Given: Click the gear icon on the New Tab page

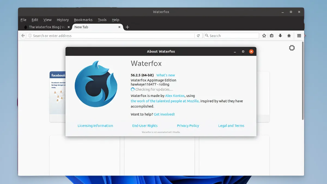Looking at the screenshot, I should pyautogui.click(x=292, y=48).
